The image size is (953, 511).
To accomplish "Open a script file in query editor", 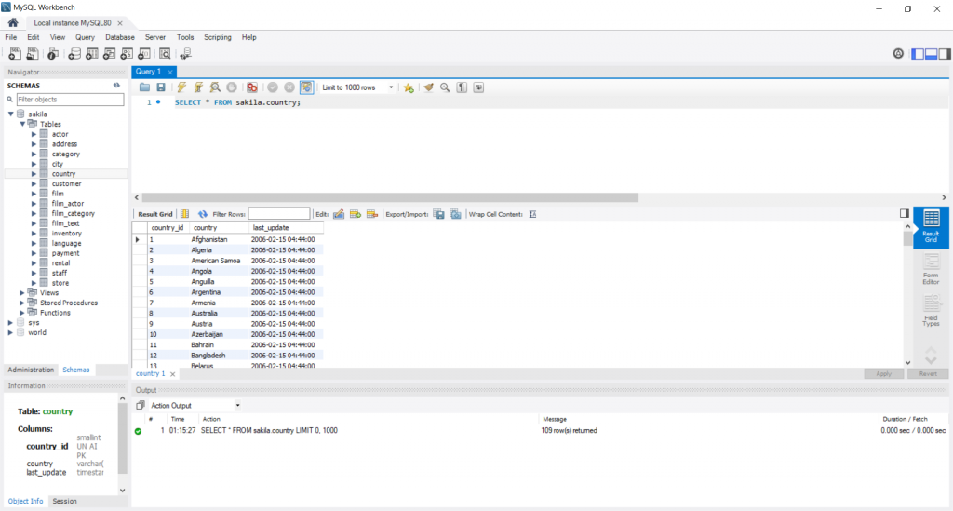I will pos(144,87).
